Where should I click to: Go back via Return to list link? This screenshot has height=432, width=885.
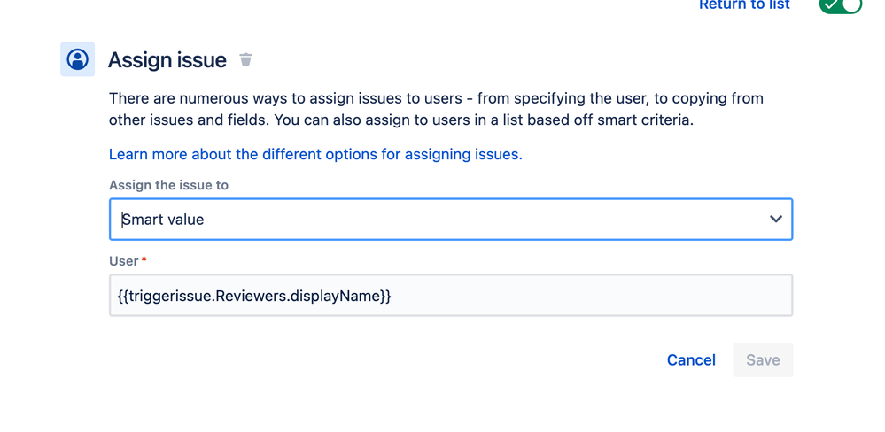744,5
